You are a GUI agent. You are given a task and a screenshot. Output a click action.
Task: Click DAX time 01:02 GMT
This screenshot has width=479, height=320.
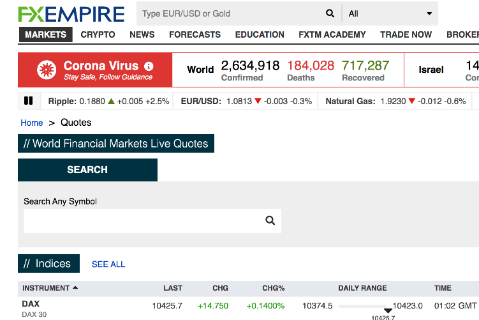tap(455, 306)
